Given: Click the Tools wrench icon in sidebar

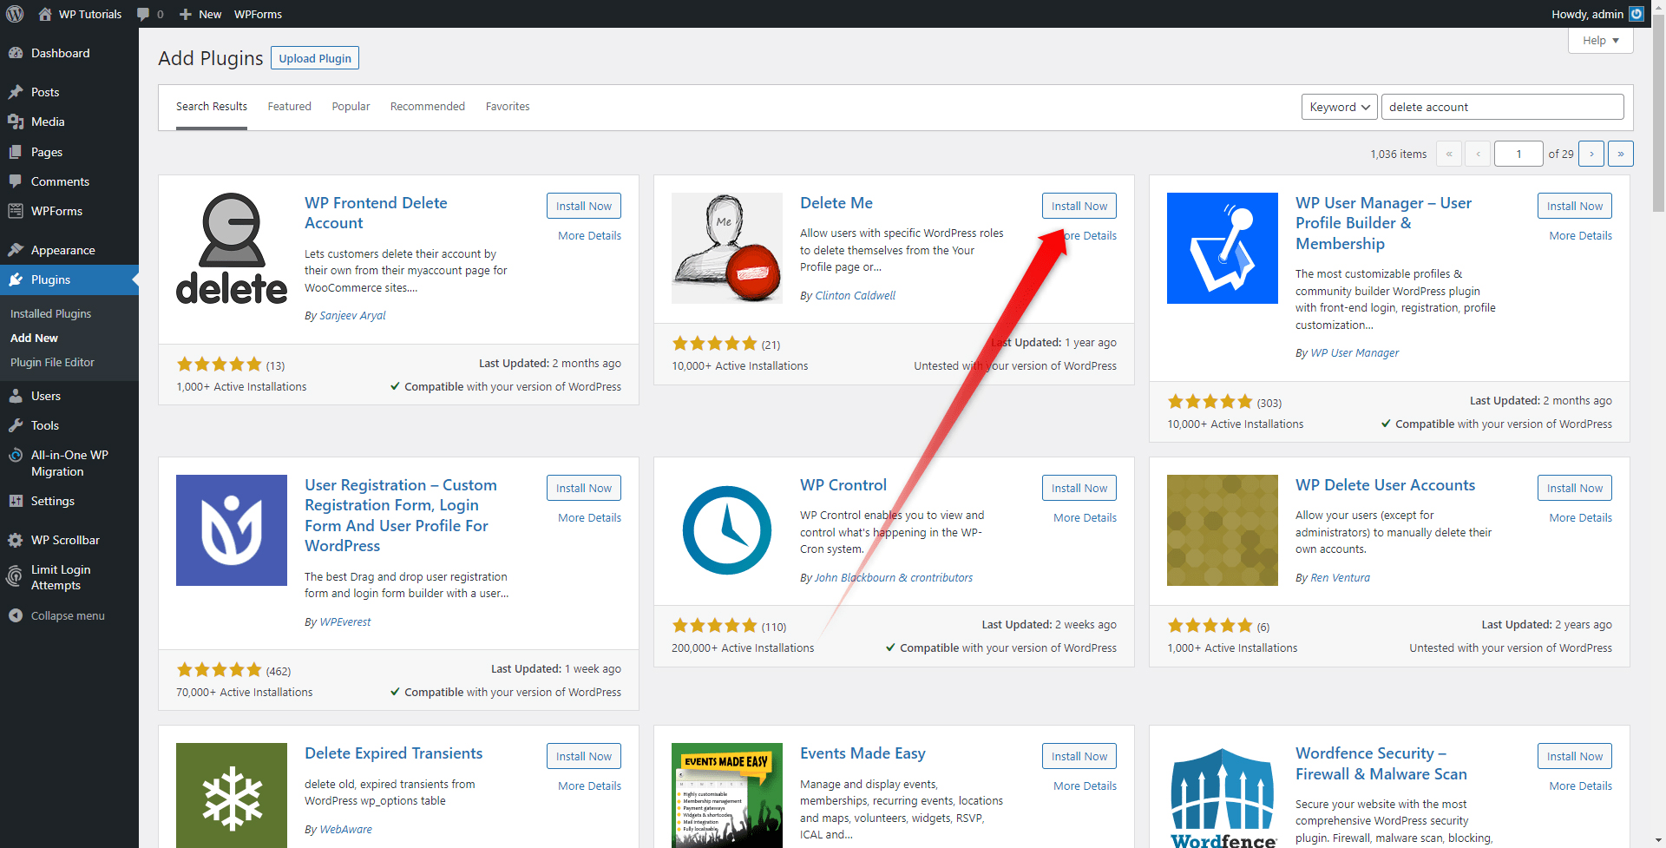Looking at the screenshot, I should pos(16,425).
